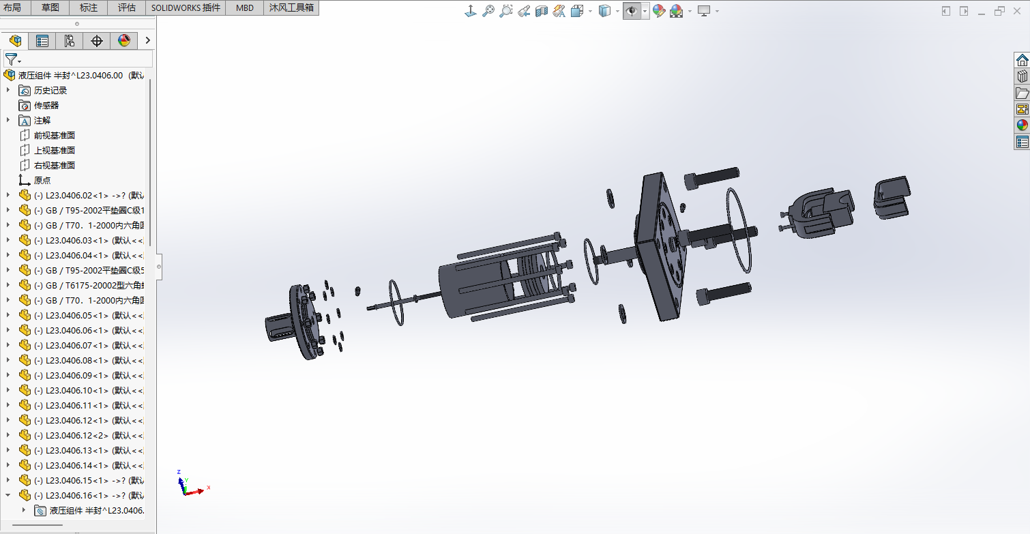Open SOLIDWORKS Resources home in task pane
Viewport: 1030px width, 534px height.
pyautogui.click(x=1022, y=59)
